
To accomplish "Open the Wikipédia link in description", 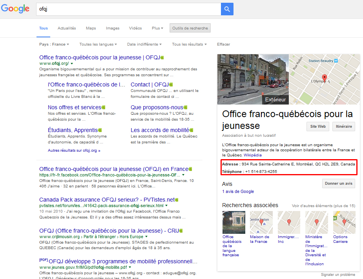I will tap(253, 155).
